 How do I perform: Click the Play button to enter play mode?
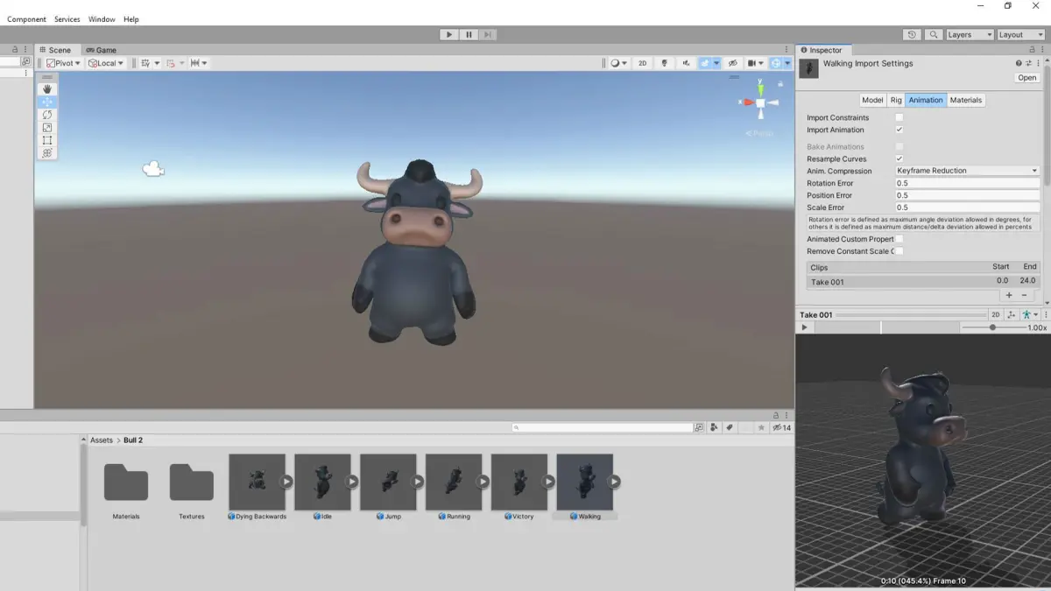point(449,34)
